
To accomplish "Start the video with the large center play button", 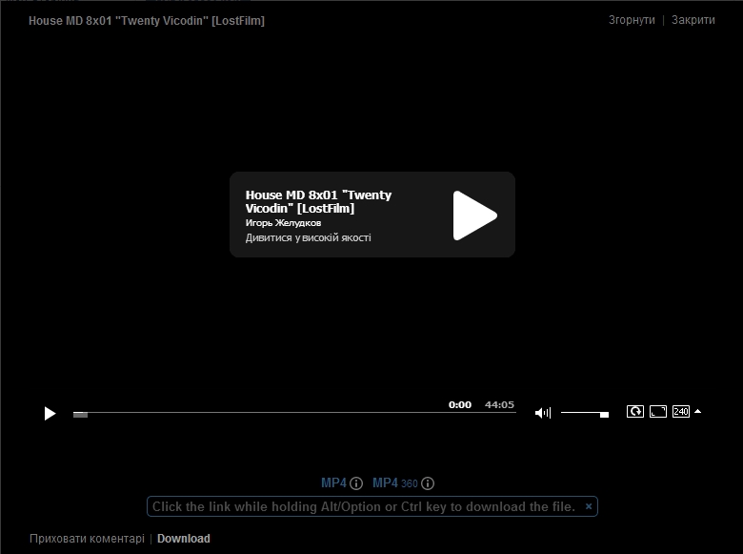I will (474, 215).
